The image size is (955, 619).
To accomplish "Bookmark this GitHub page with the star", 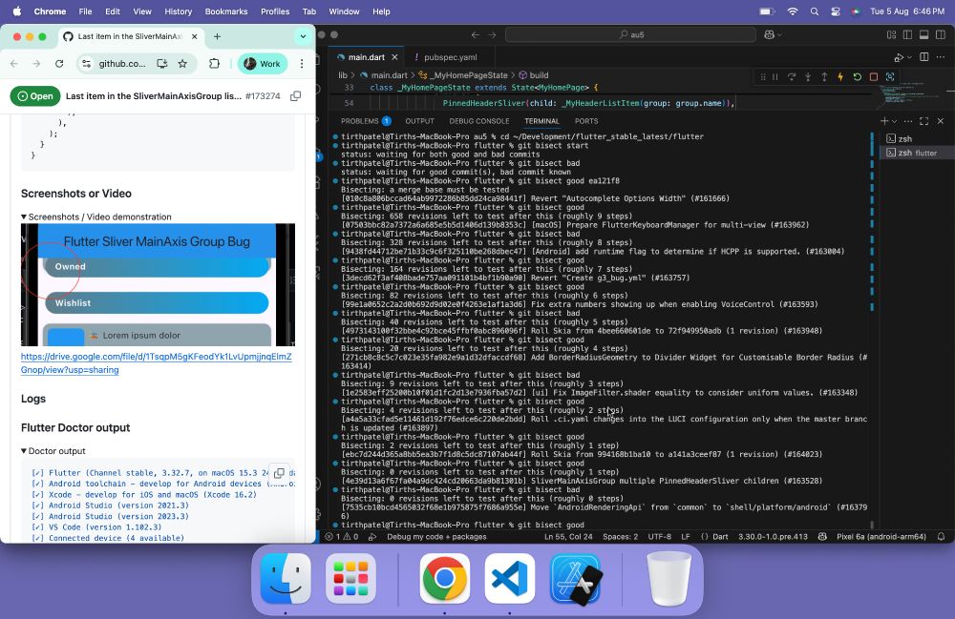I will pos(182,63).
